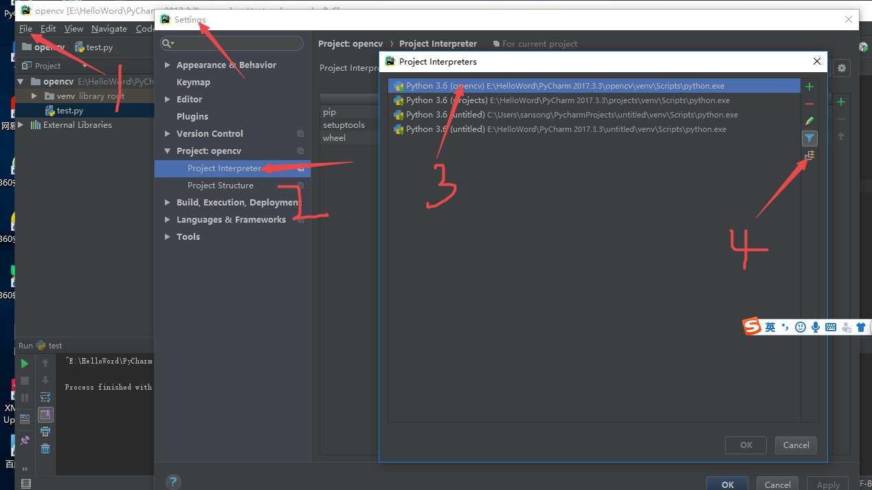
Task: Toggle the Sogou English/Chinese mode indicator
Action: pyautogui.click(x=770, y=328)
